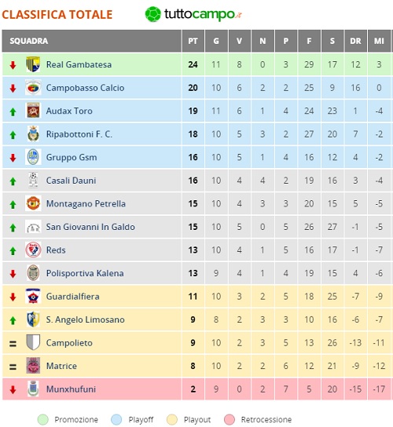The width and height of the screenshot is (393, 427).
Task: Click the DR column header
Action: (x=355, y=41)
